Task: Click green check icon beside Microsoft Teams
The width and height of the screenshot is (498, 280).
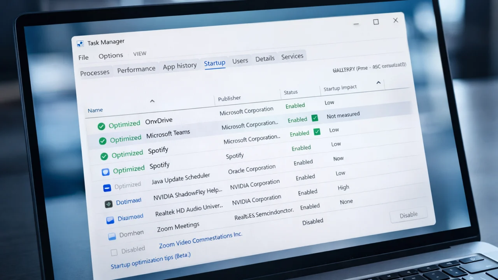Action: [103, 141]
